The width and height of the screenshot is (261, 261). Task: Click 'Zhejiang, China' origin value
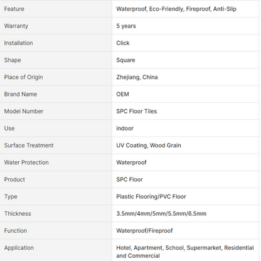tap(137, 77)
